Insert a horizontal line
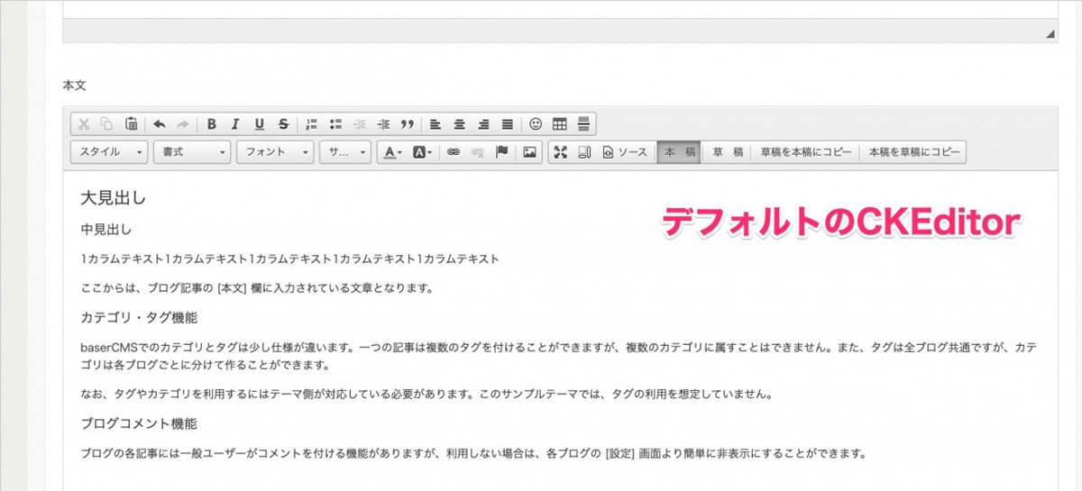The height and width of the screenshot is (491, 1082). coord(583,124)
